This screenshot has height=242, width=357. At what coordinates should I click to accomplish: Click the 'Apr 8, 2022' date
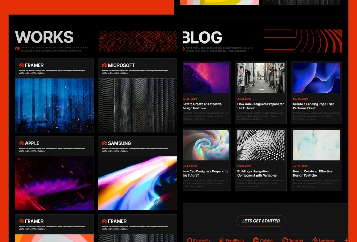(244, 99)
